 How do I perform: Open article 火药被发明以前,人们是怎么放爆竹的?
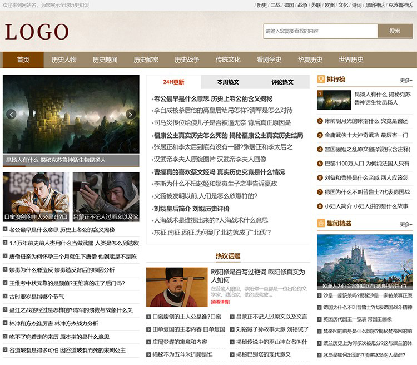point(206,196)
